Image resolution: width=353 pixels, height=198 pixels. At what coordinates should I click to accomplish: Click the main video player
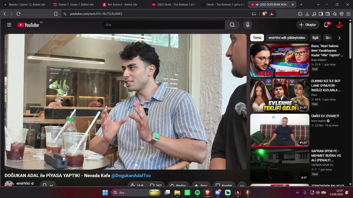tap(125, 102)
